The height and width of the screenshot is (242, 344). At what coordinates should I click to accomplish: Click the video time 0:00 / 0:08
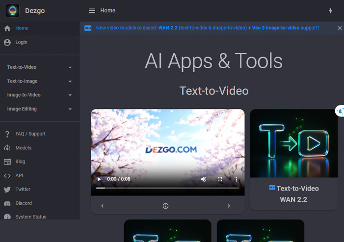118,179
